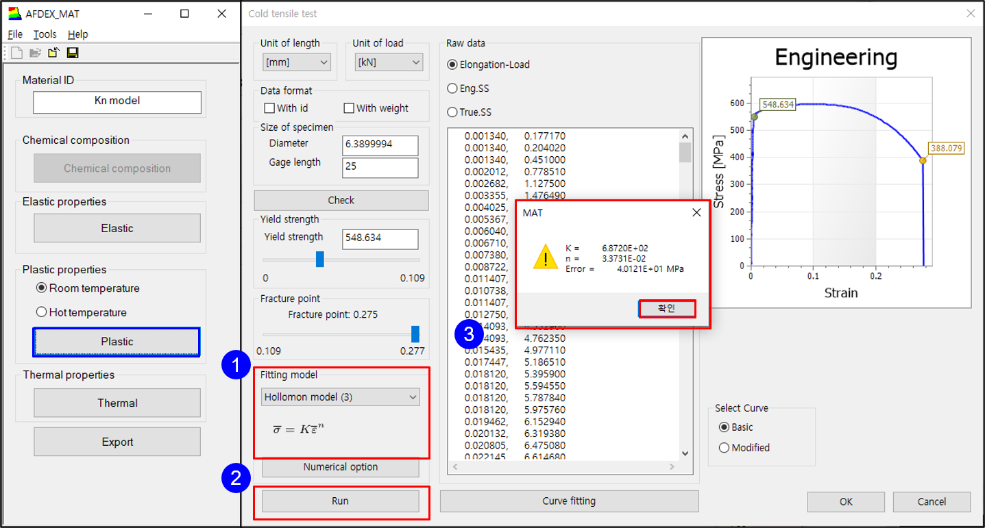
Task: Open the Hollomon model fitting dropdown
Action: coord(341,397)
